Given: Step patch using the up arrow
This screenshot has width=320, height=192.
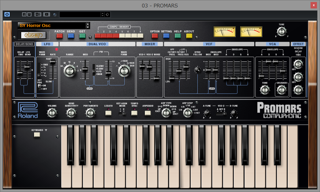Looking at the screenshot, I should coord(88,24).
